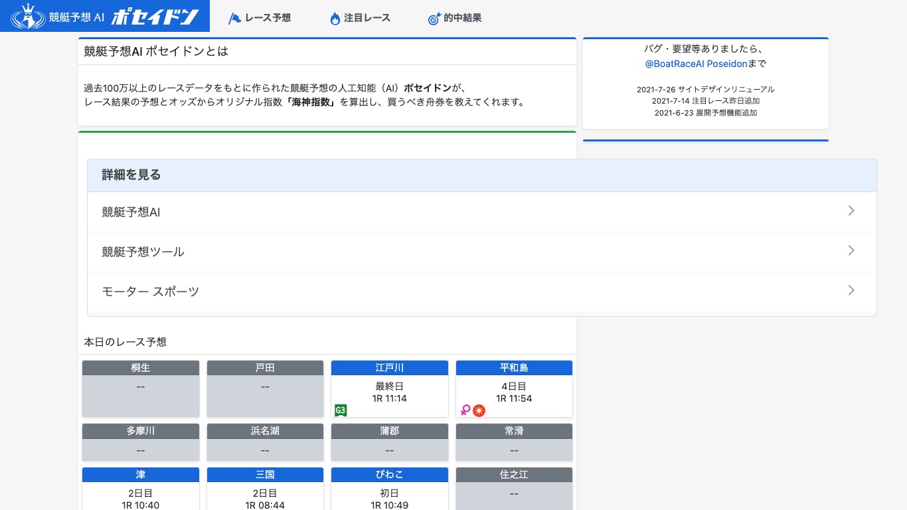The height and width of the screenshot is (510, 907).
Task: Click the pink female symbol on 平和島 card
Action: (x=465, y=410)
